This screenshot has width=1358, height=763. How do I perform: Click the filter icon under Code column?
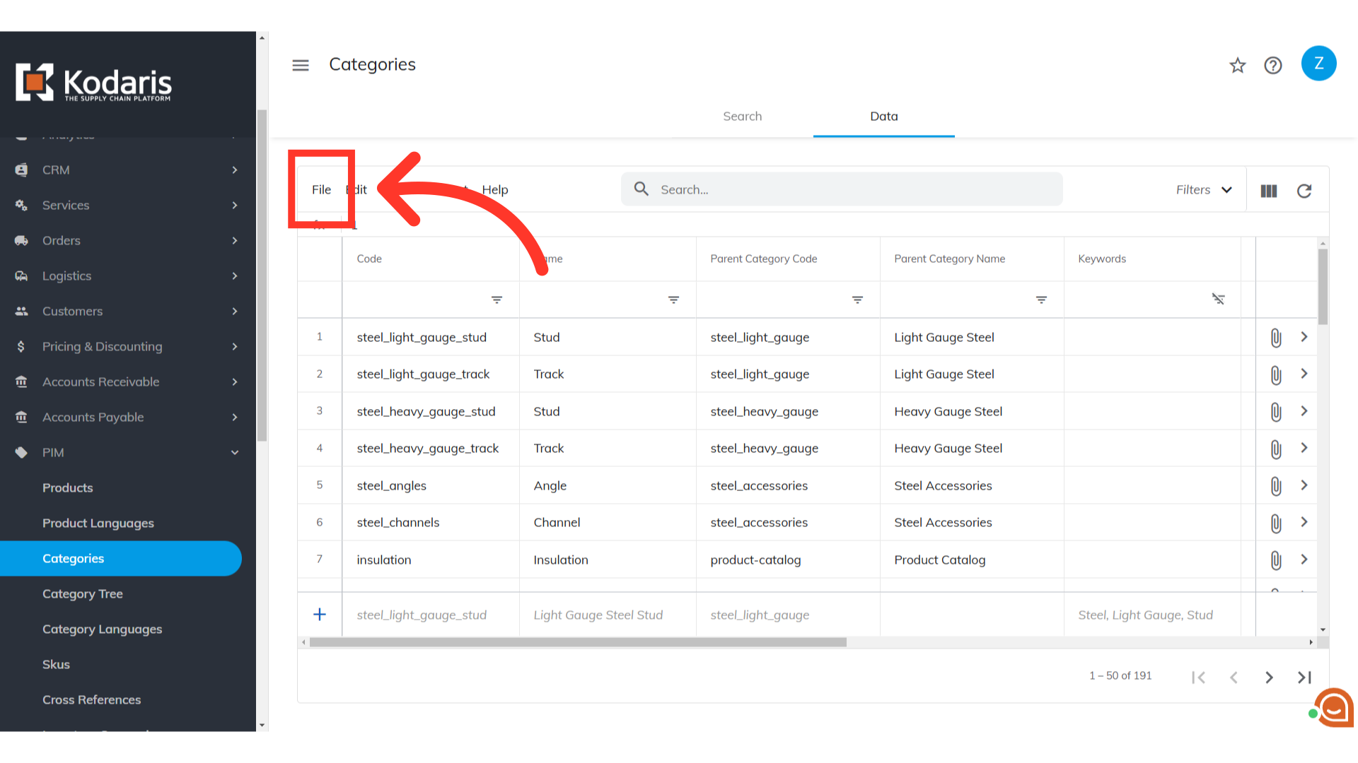coord(497,300)
